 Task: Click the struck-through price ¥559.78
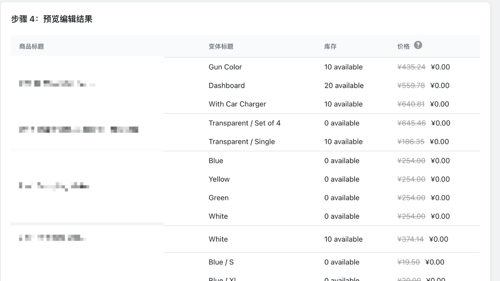411,85
